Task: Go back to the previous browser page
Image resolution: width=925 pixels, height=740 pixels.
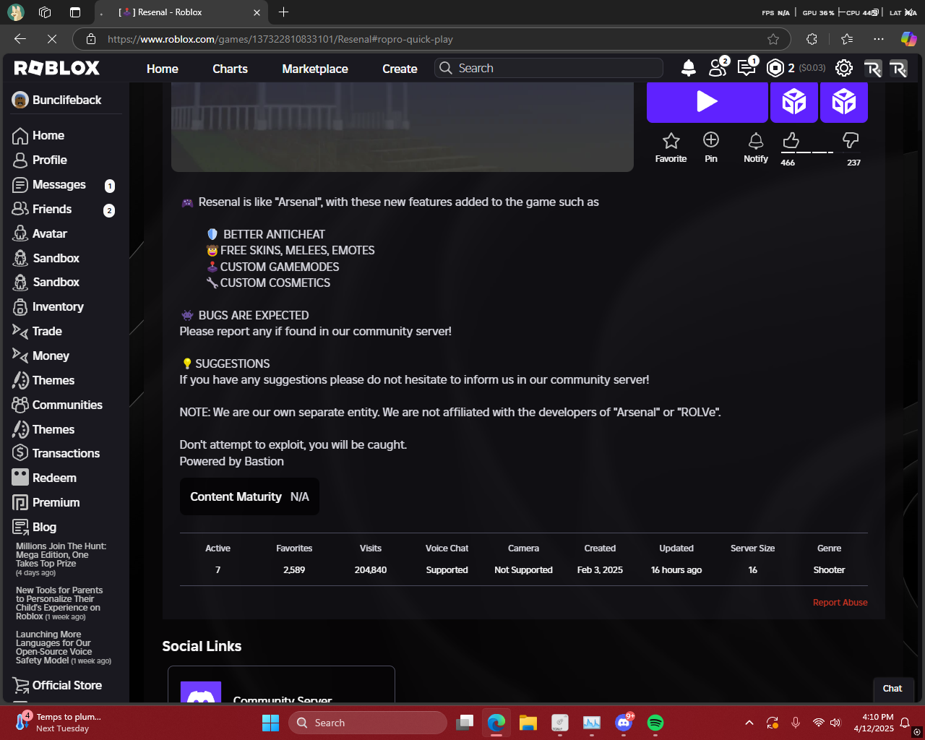Action: click(20, 39)
